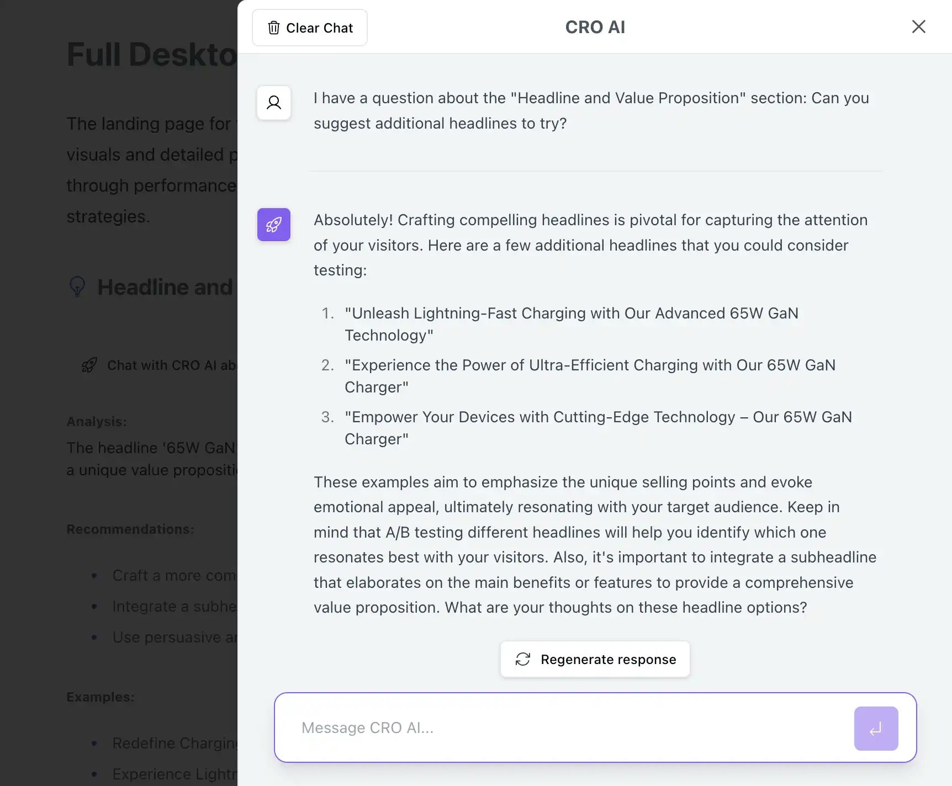Click the Full Desktop page heading behind panel
This screenshot has width=952, height=786.
pos(152,55)
